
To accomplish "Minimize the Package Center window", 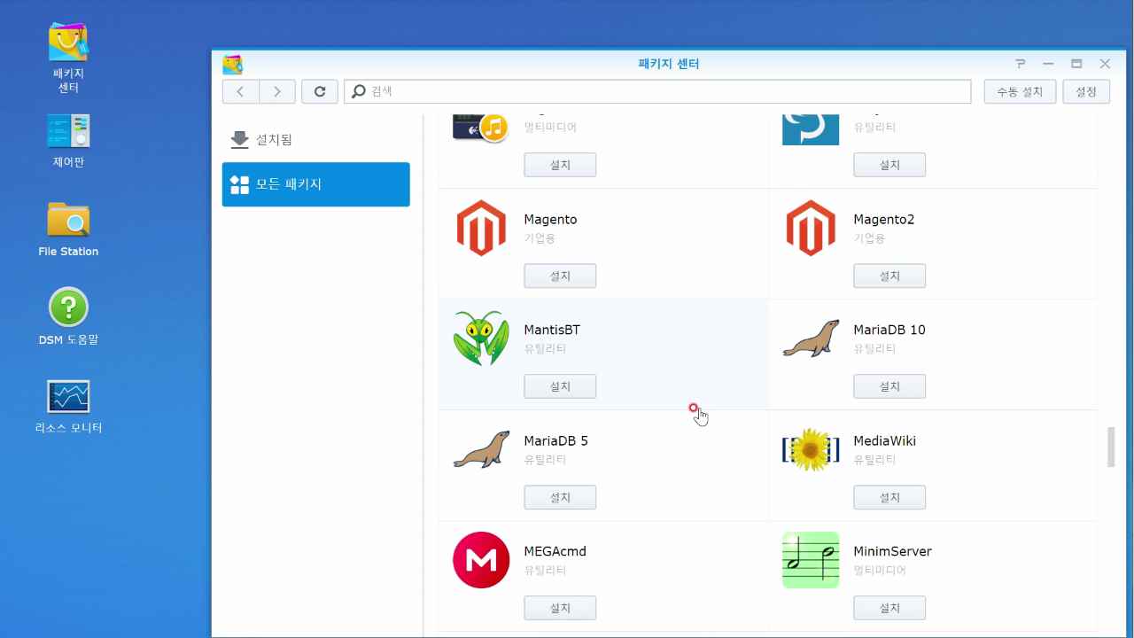I will click(x=1048, y=64).
